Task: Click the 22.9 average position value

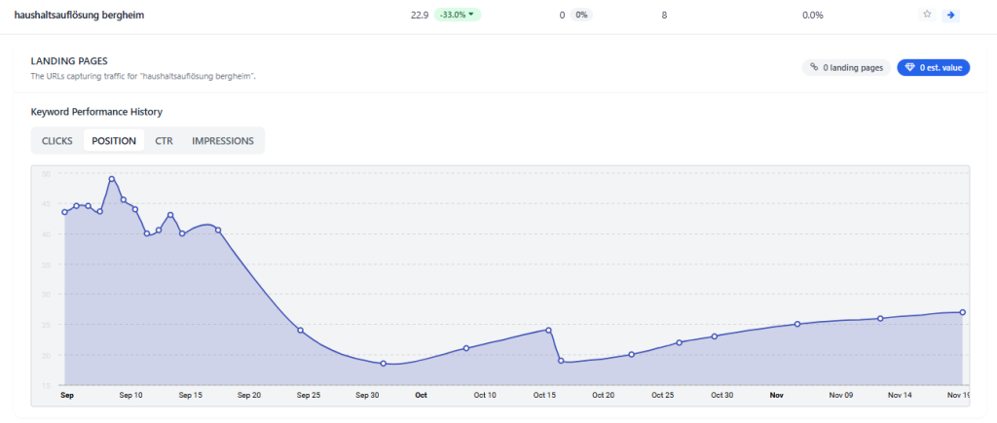Action: 420,15
